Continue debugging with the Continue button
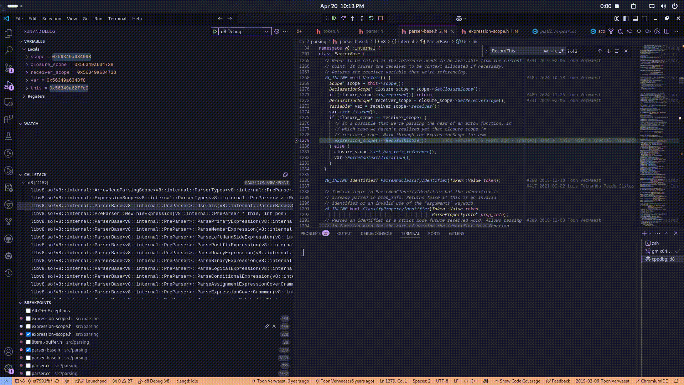The width and height of the screenshot is (684, 385). point(334,18)
